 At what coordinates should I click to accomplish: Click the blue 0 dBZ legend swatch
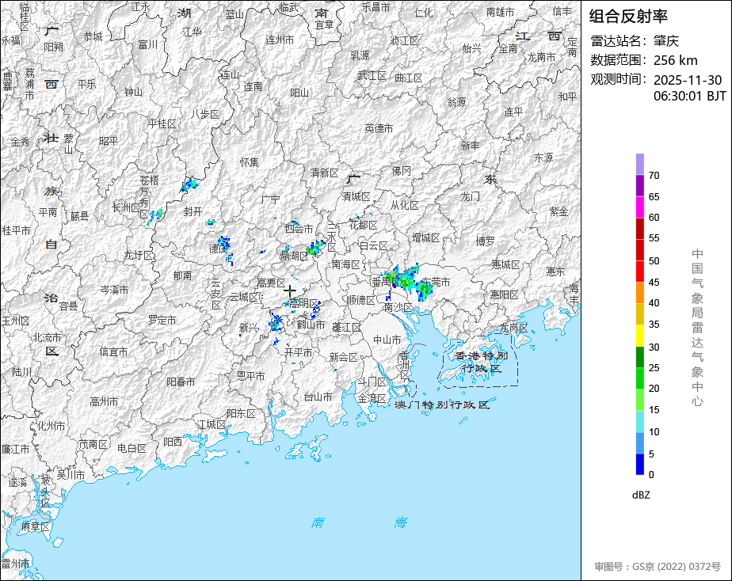coord(639,465)
